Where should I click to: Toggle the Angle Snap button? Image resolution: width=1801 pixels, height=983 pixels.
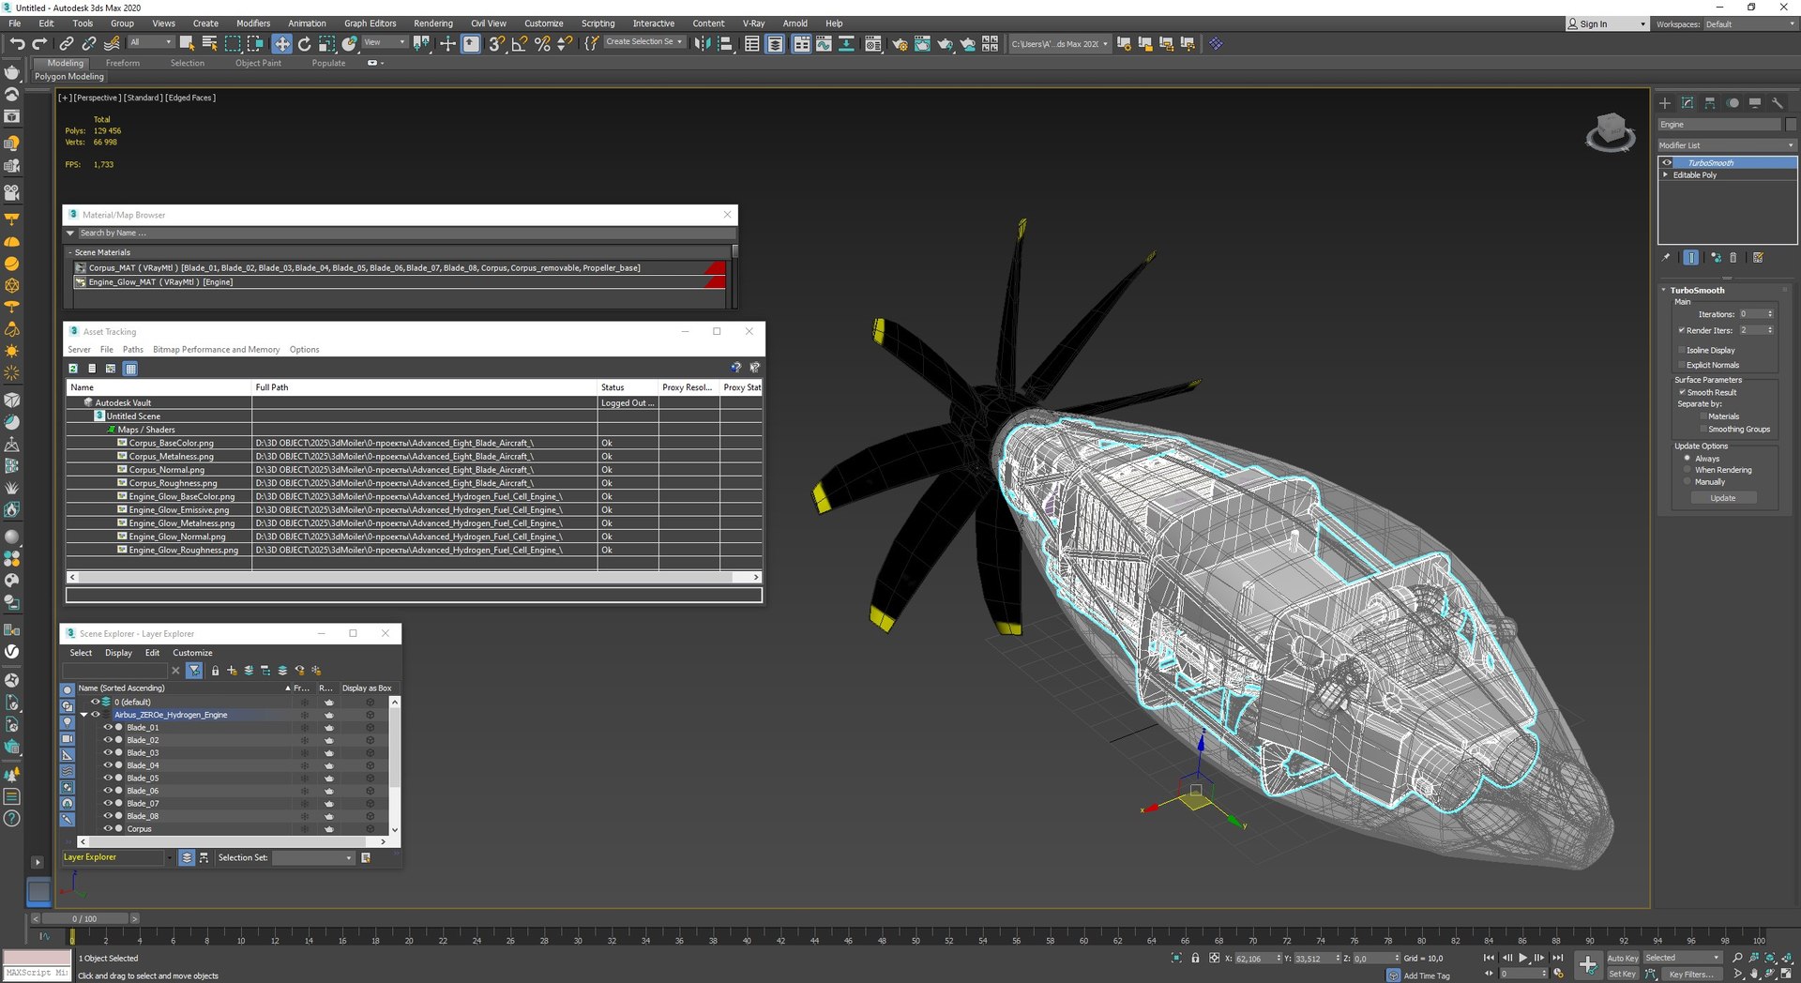tap(519, 43)
